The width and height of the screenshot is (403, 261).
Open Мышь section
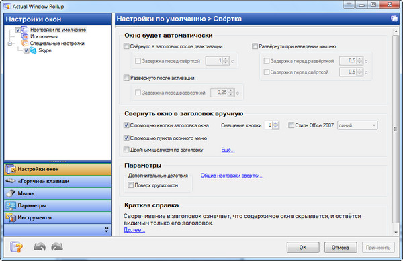click(58, 193)
